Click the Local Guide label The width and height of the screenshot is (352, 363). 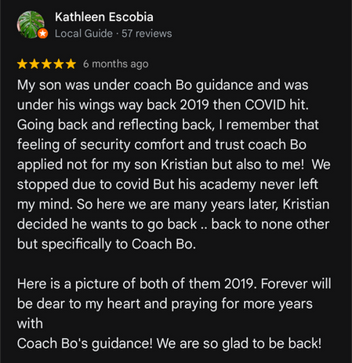pos(84,34)
